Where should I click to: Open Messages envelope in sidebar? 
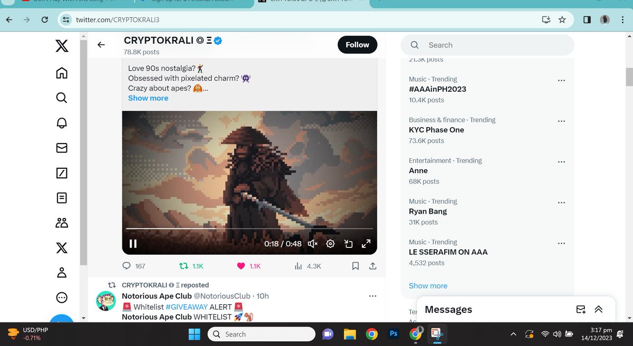62,148
